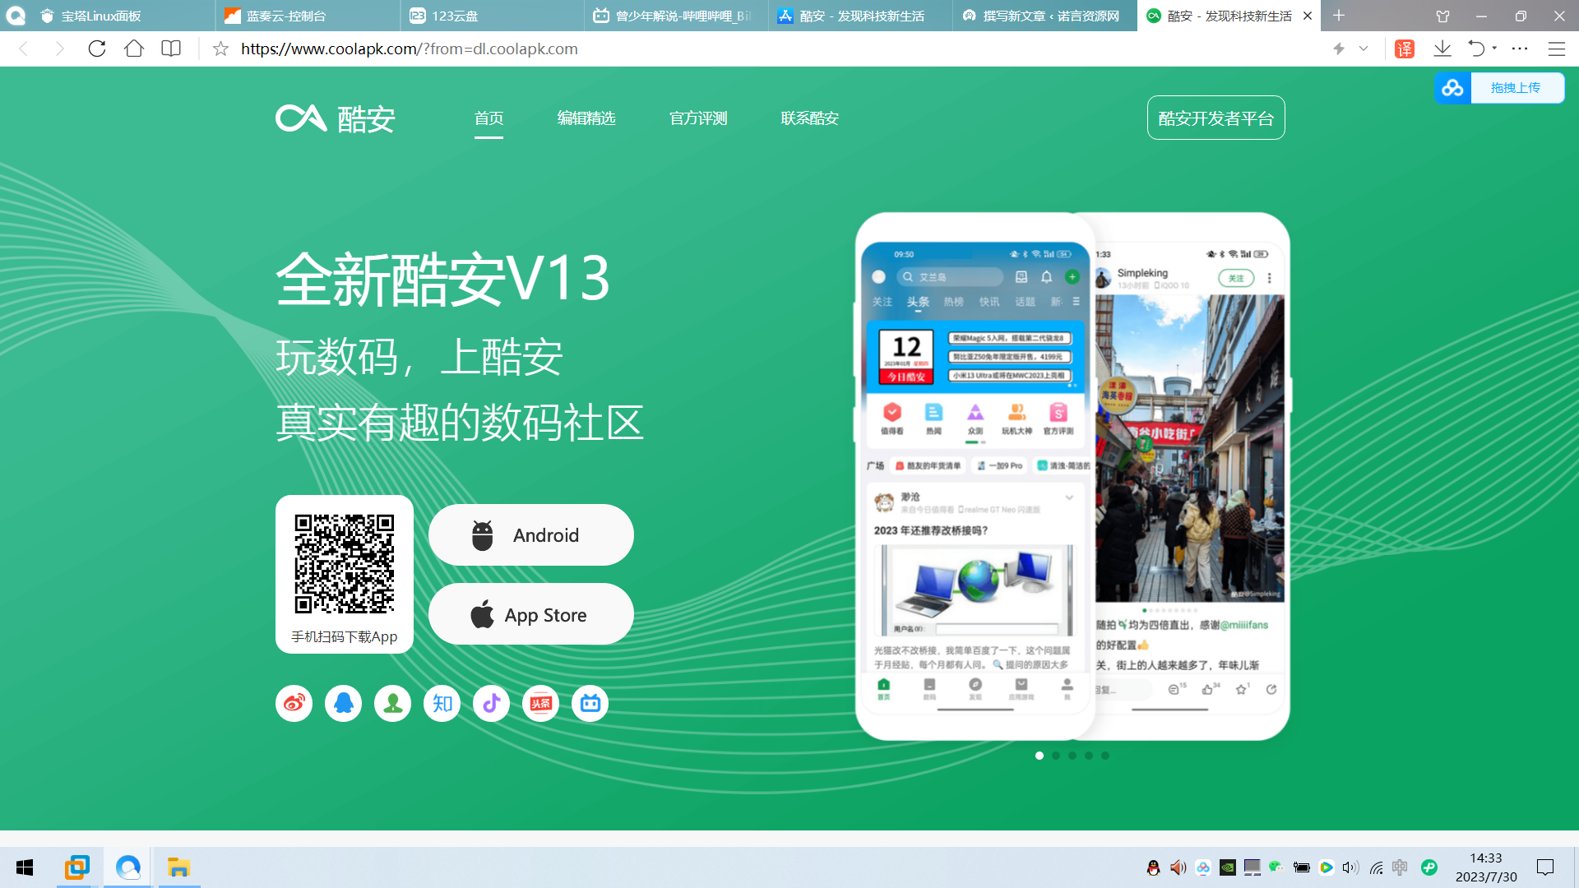1579x888 pixels.
Task: Open the VirtualBox-like taskbar app icon
Action: click(76, 867)
